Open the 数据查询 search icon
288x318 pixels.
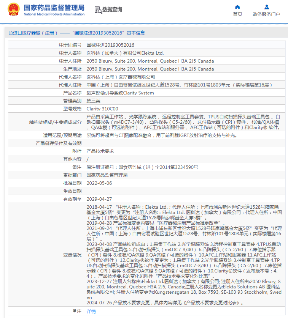98,10
